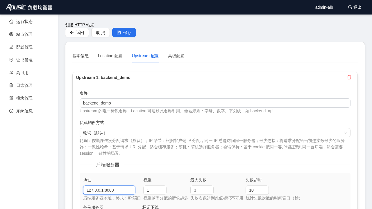This screenshot has height=209, width=372.
Task: Select 高可用 in the sidebar
Action: (x=29, y=73)
